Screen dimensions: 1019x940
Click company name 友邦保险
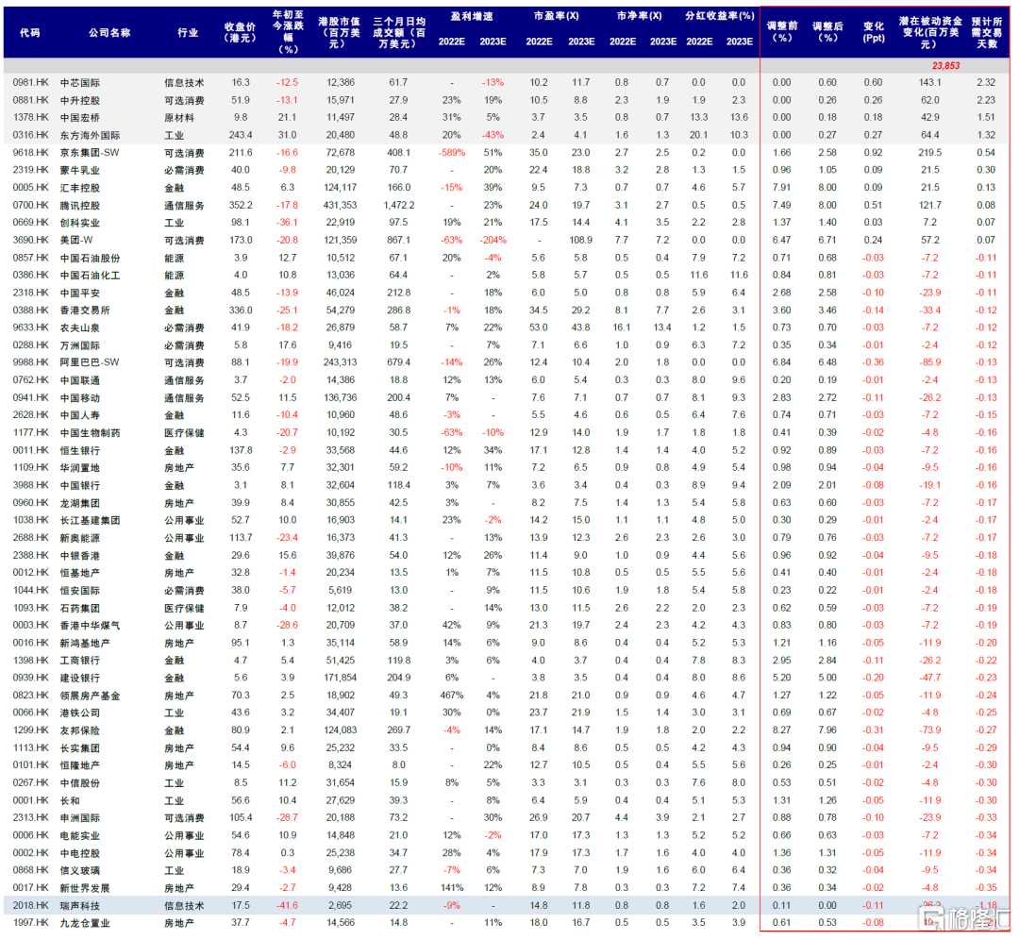click(x=80, y=730)
